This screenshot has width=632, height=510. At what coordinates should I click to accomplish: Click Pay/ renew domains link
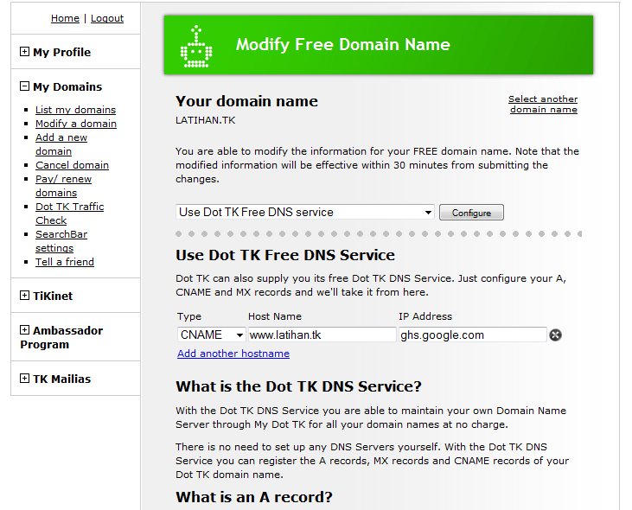[63, 186]
